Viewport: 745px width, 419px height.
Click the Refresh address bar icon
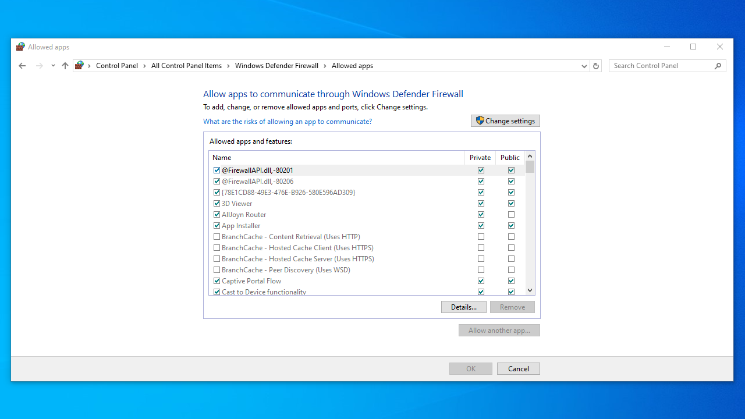tap(596, 66)
